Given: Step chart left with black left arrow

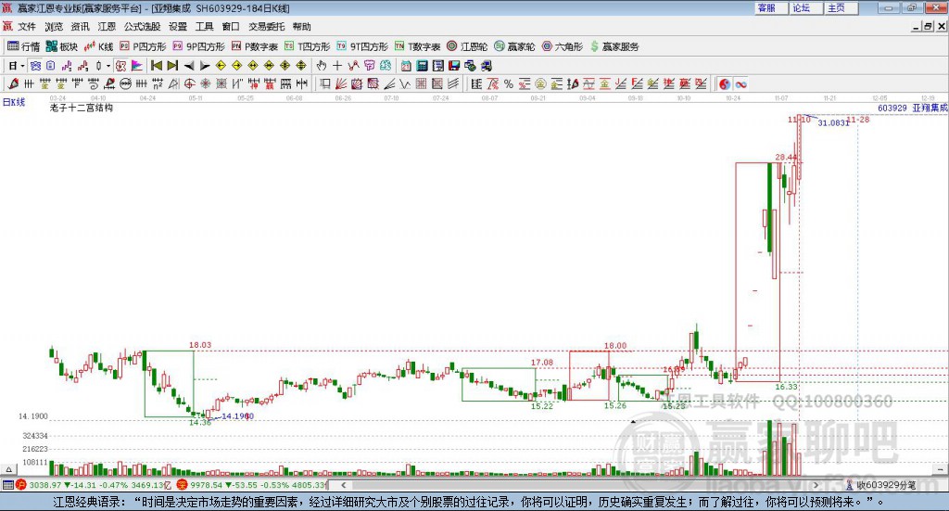Looking at the screenshot, I should [x=189, y=66].
